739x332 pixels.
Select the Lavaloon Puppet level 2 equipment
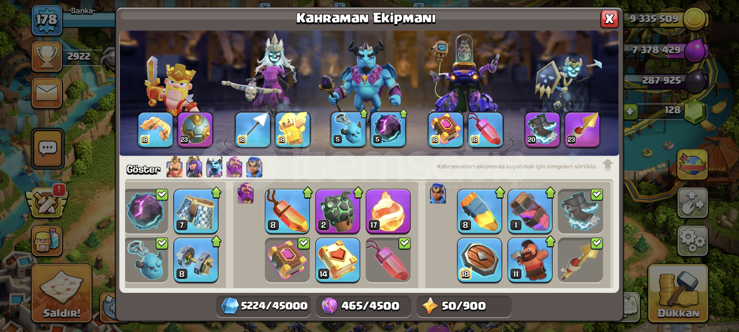click(x=338, y=211)
